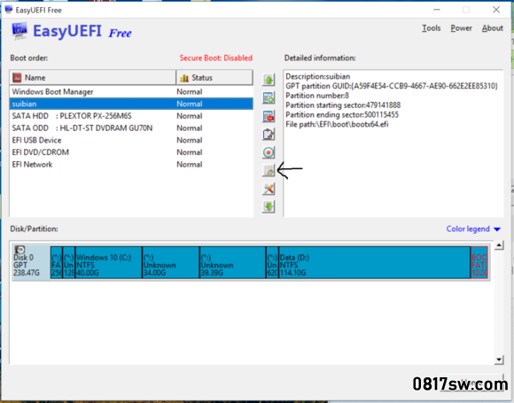The width and height of the screenshot is (514, 403).
Task: Click the Partition ending sector line
Action: [x=342, y=115]
